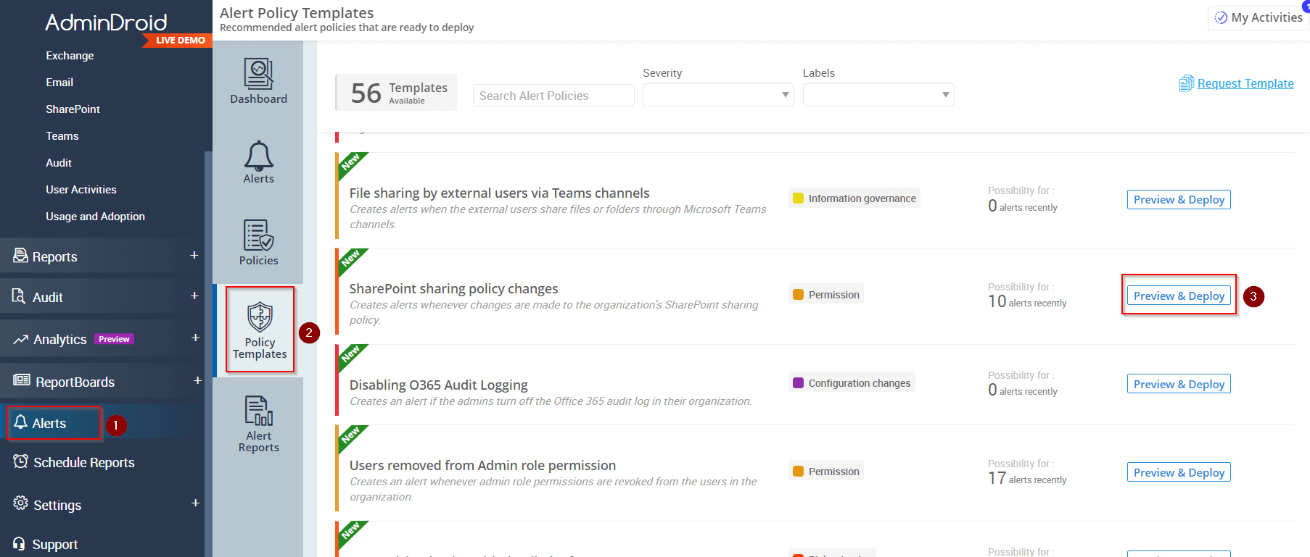Open the Severity dropdown

pos(717,95)
